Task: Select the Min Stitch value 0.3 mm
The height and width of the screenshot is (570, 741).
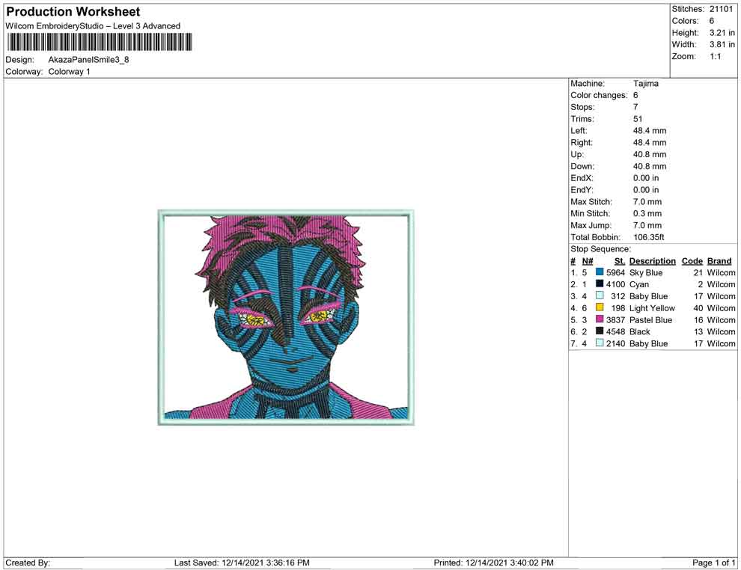Action: click(x=647, y=213)
